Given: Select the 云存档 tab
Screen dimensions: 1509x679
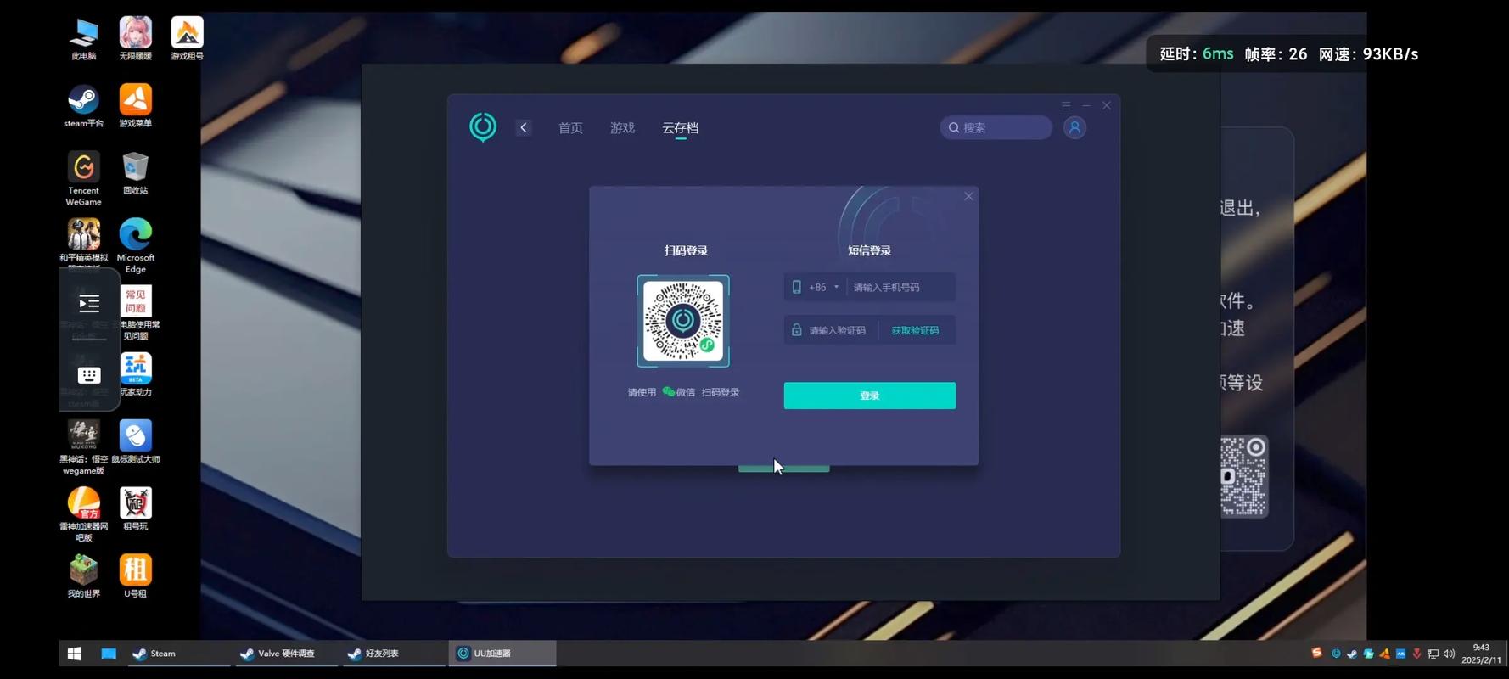Looking at the screenshot, I should tap(680, 128).
